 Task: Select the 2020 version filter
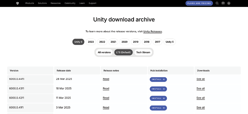[x=124, y=42]
